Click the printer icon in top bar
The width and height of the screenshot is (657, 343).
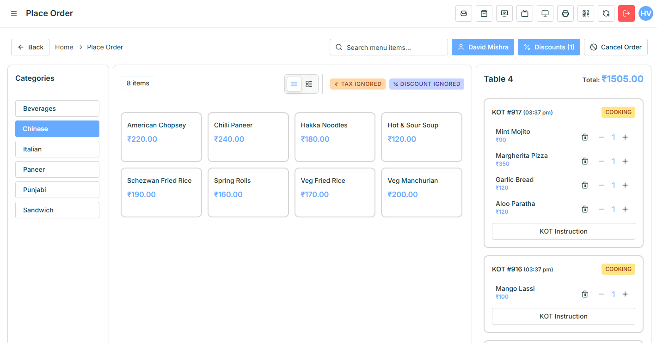(565, 13)
